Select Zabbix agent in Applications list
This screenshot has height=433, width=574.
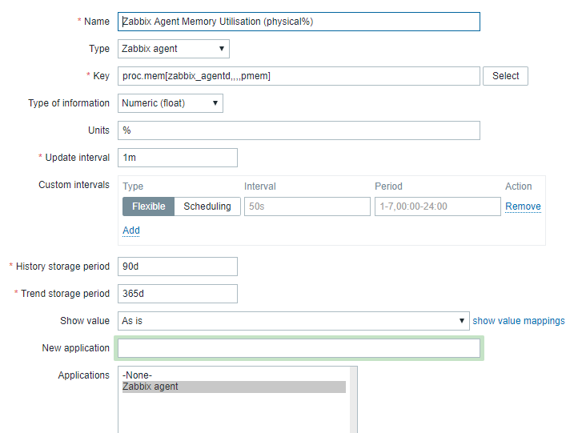point(151,387)
